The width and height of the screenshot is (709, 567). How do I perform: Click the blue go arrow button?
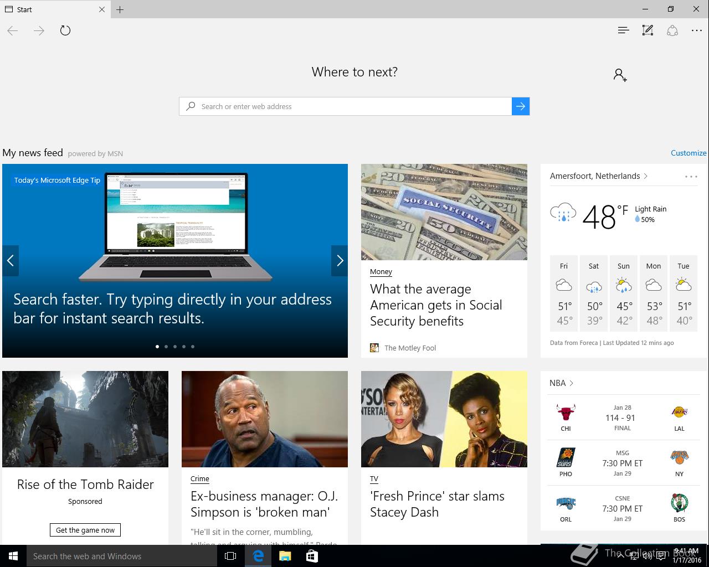(521, 106)
